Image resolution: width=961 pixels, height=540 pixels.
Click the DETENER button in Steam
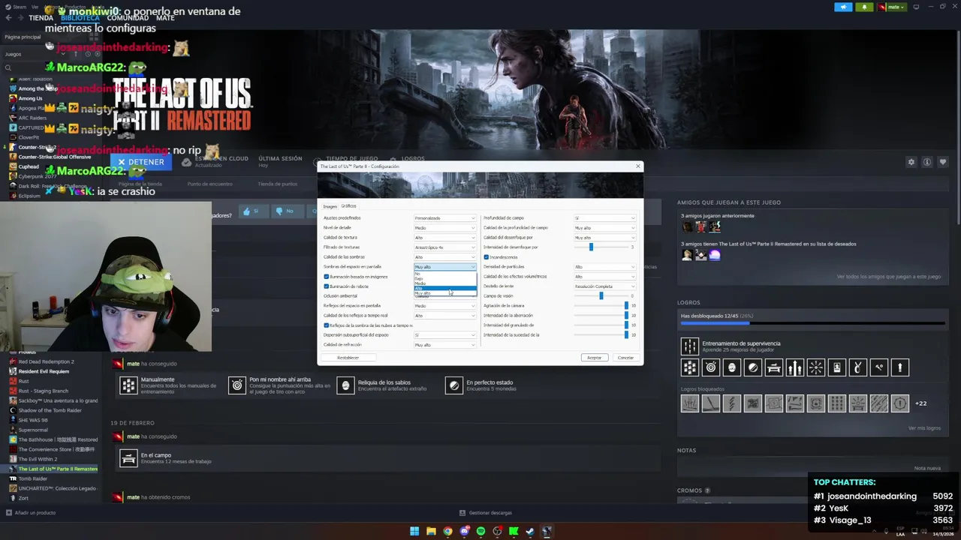tap(140, 162)
